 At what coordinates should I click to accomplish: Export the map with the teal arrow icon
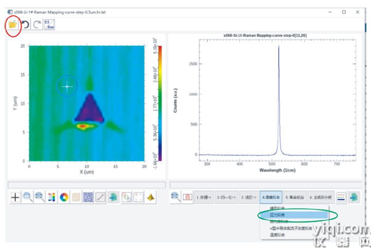pos(114,197)
